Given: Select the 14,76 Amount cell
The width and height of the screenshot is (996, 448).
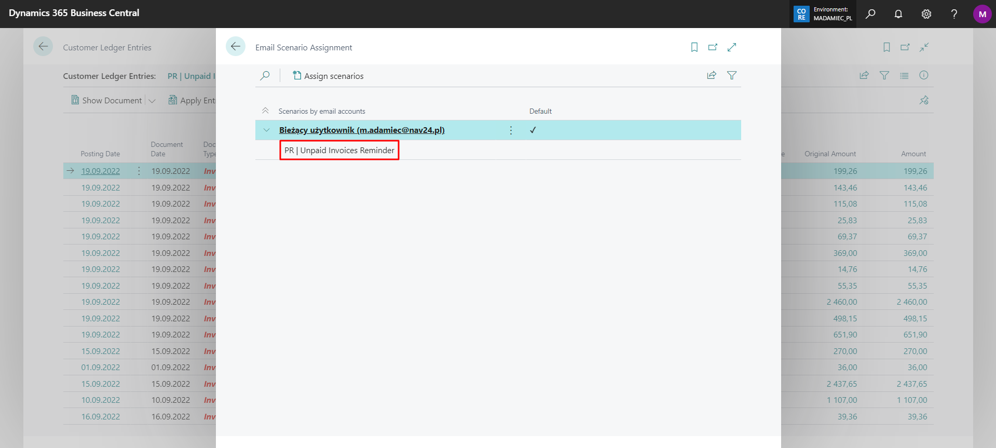Looking at the screenshot, I should click(917, 269).
